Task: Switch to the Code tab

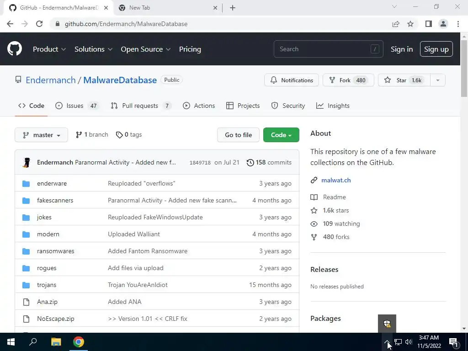Action: click(x=31, y=106)
